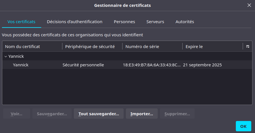The image size is (255, 133).
Task: Click the Importer... button
Action: click(x=142, y=114)
